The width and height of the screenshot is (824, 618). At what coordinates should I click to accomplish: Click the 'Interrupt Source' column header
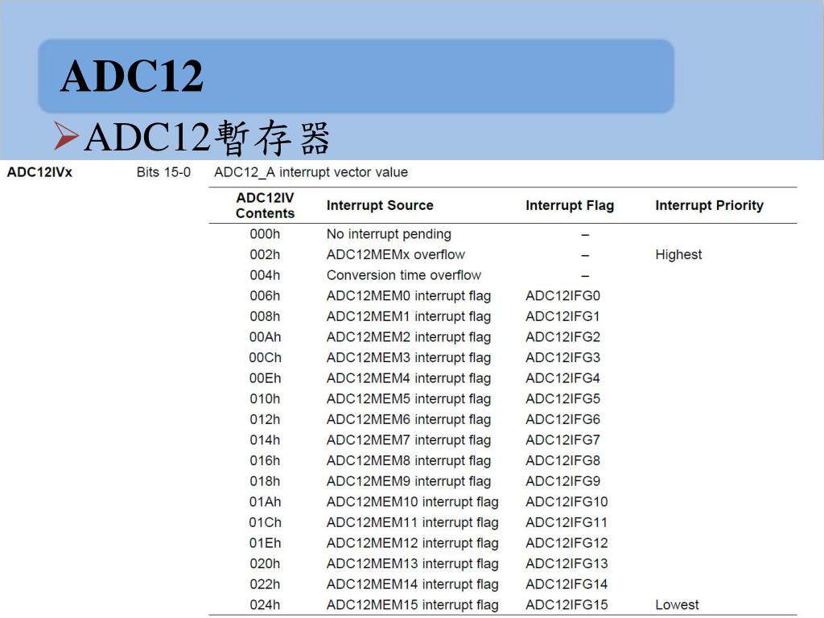tap(380, 205)
